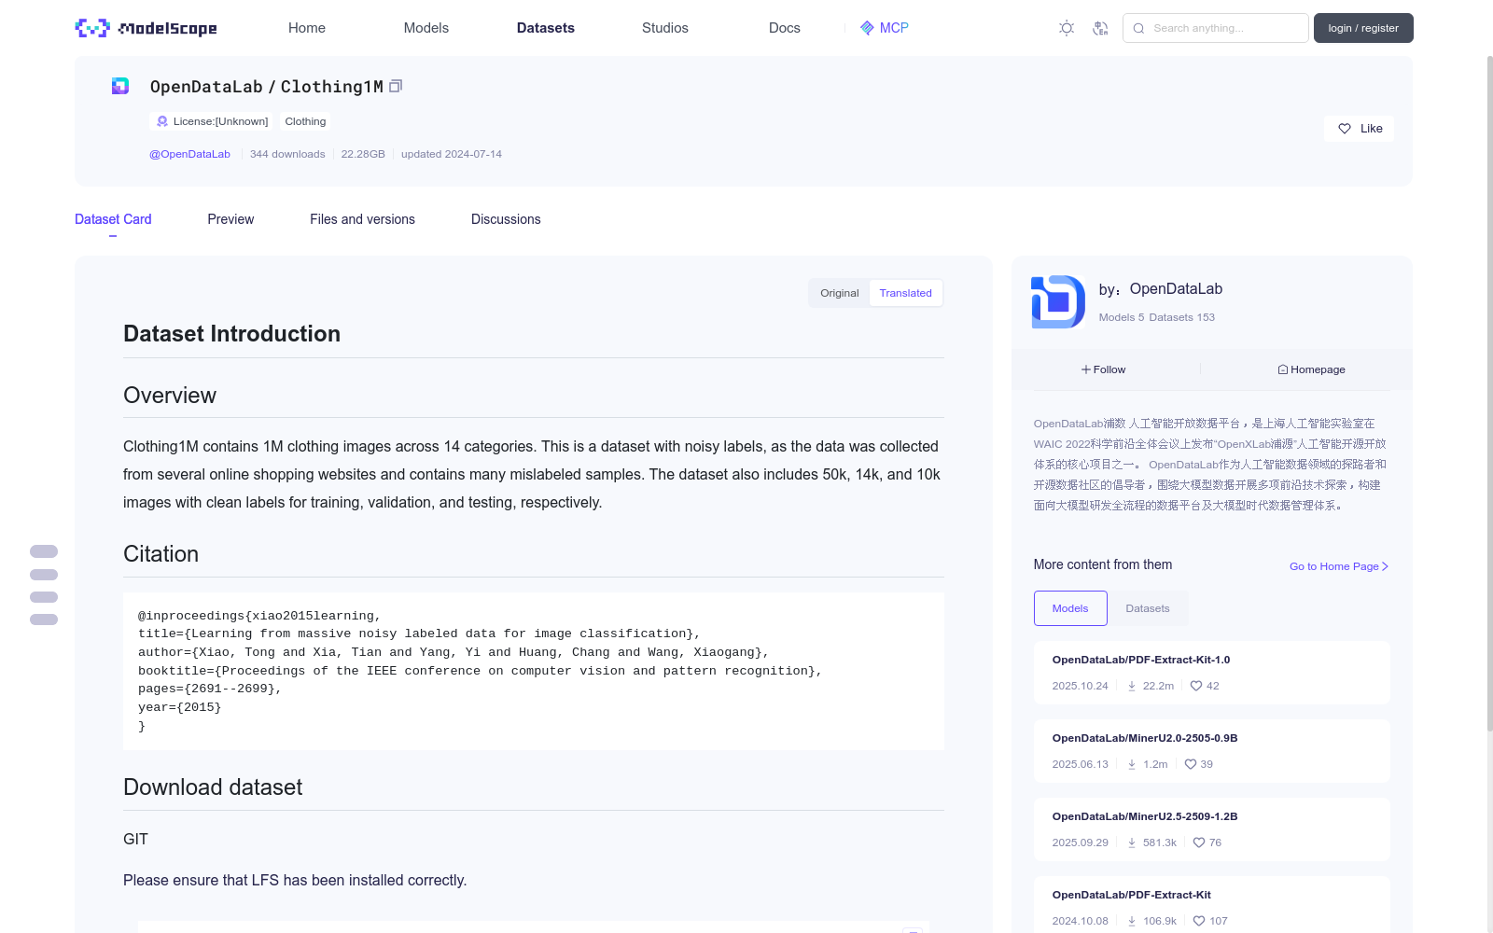This screenshot has width=1493, height=933.
Task: Switch to the Preview tab
Action: pyautogui.click(x=230, y=219)
